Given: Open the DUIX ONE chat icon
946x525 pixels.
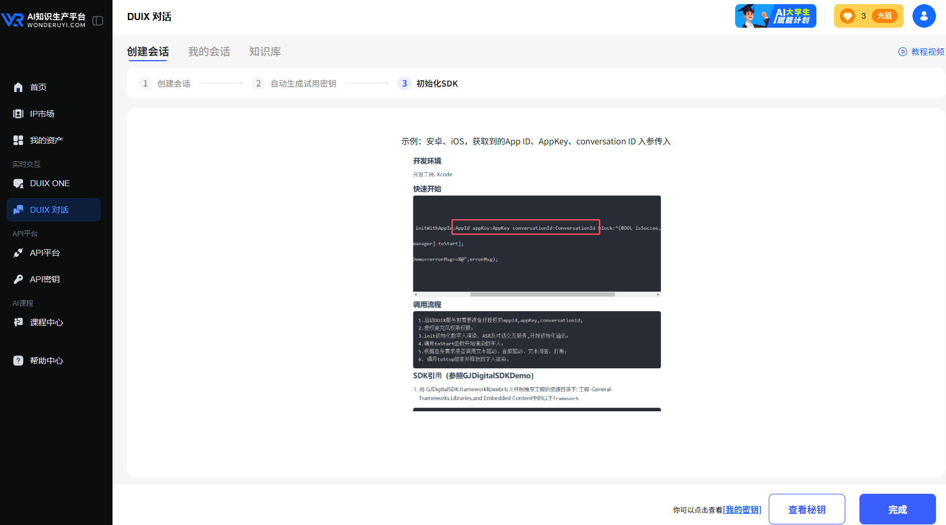Looking at the screenshot, I should coord(18,183).
